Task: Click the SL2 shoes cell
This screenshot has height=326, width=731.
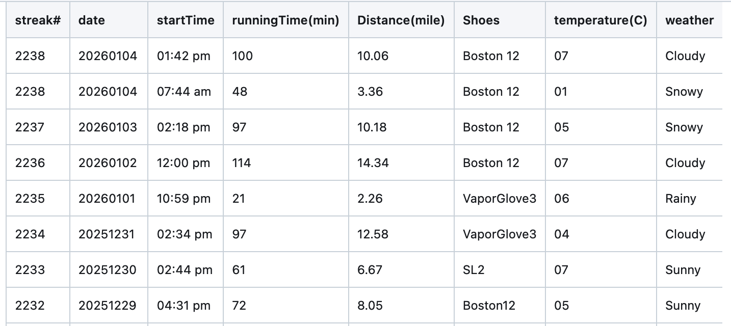Action: 474,270
